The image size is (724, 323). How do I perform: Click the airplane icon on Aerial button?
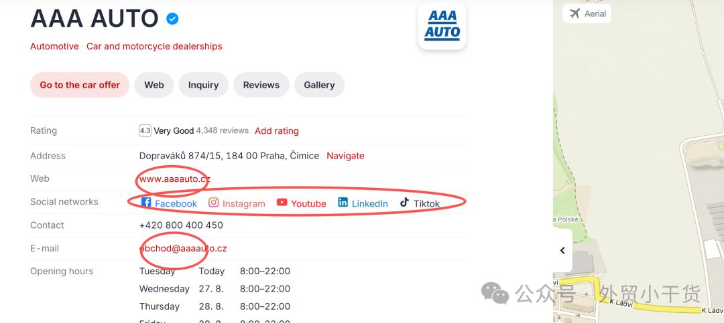tap(575, 13)
